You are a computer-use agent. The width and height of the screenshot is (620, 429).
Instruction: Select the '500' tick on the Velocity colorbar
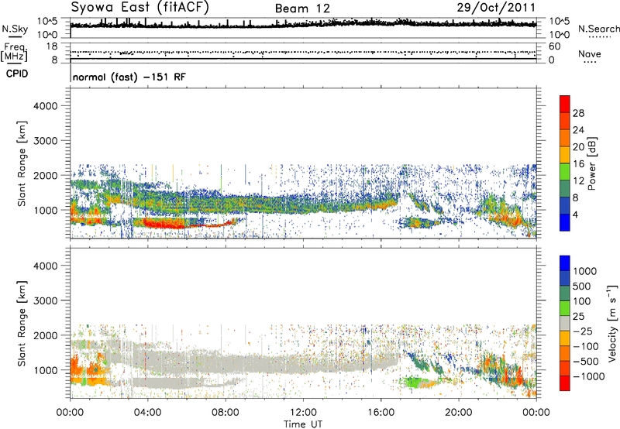coord(583,286)
